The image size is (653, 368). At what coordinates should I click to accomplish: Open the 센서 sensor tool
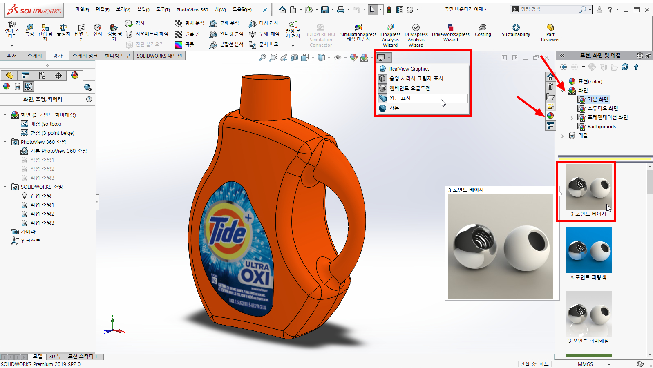pos(97,30)
